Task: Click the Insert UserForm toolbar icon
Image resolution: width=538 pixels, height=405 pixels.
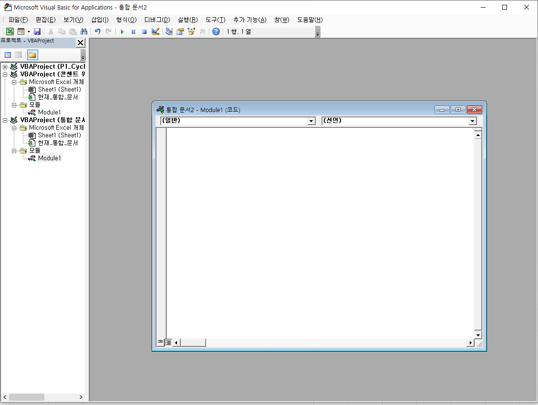Action: [21, 31]
